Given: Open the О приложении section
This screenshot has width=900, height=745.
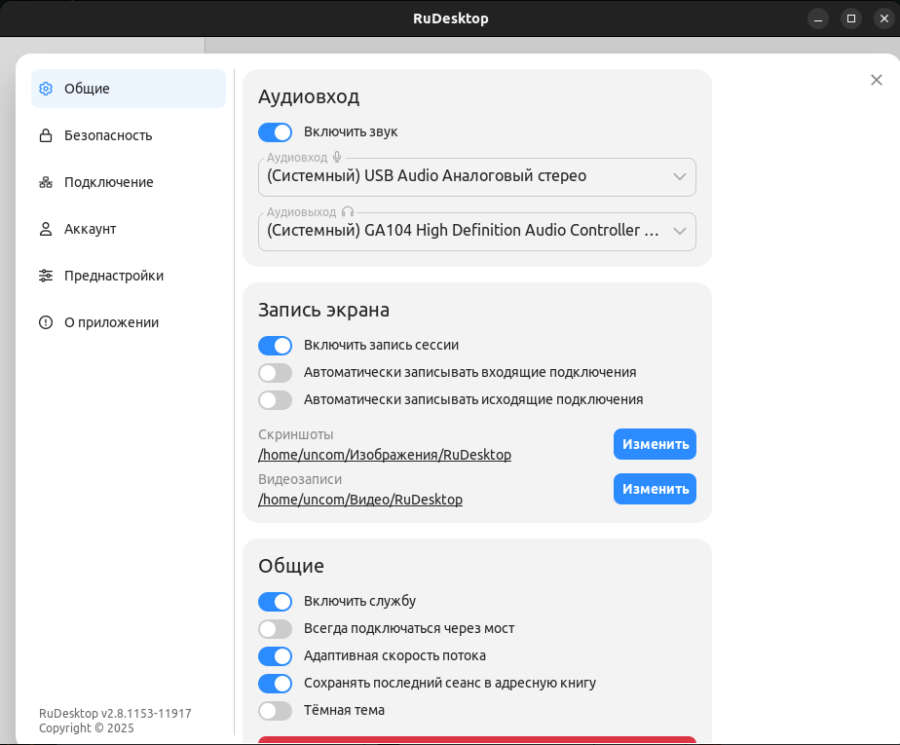Looking at the screenshot, I should [x=129, y=322].
